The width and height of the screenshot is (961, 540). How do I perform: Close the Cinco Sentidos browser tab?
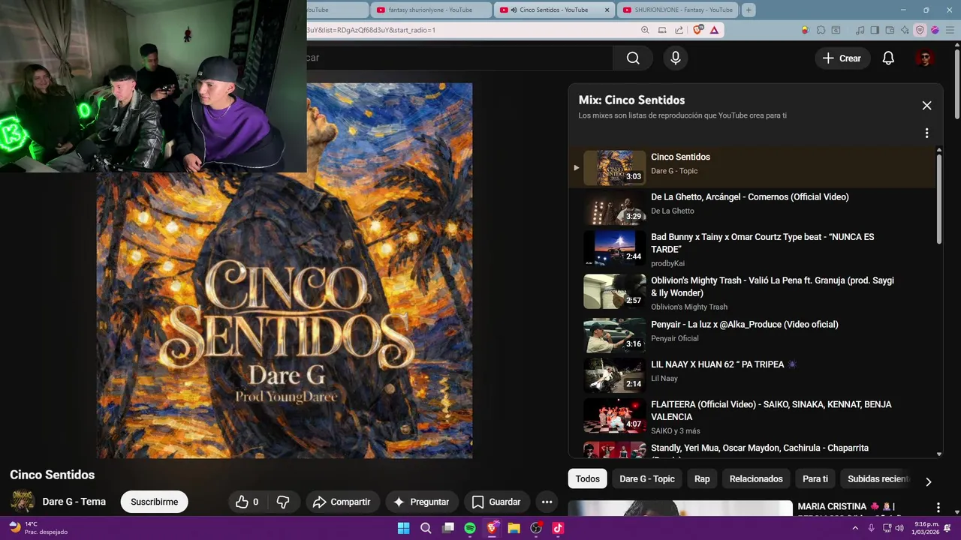pos(607,10)
